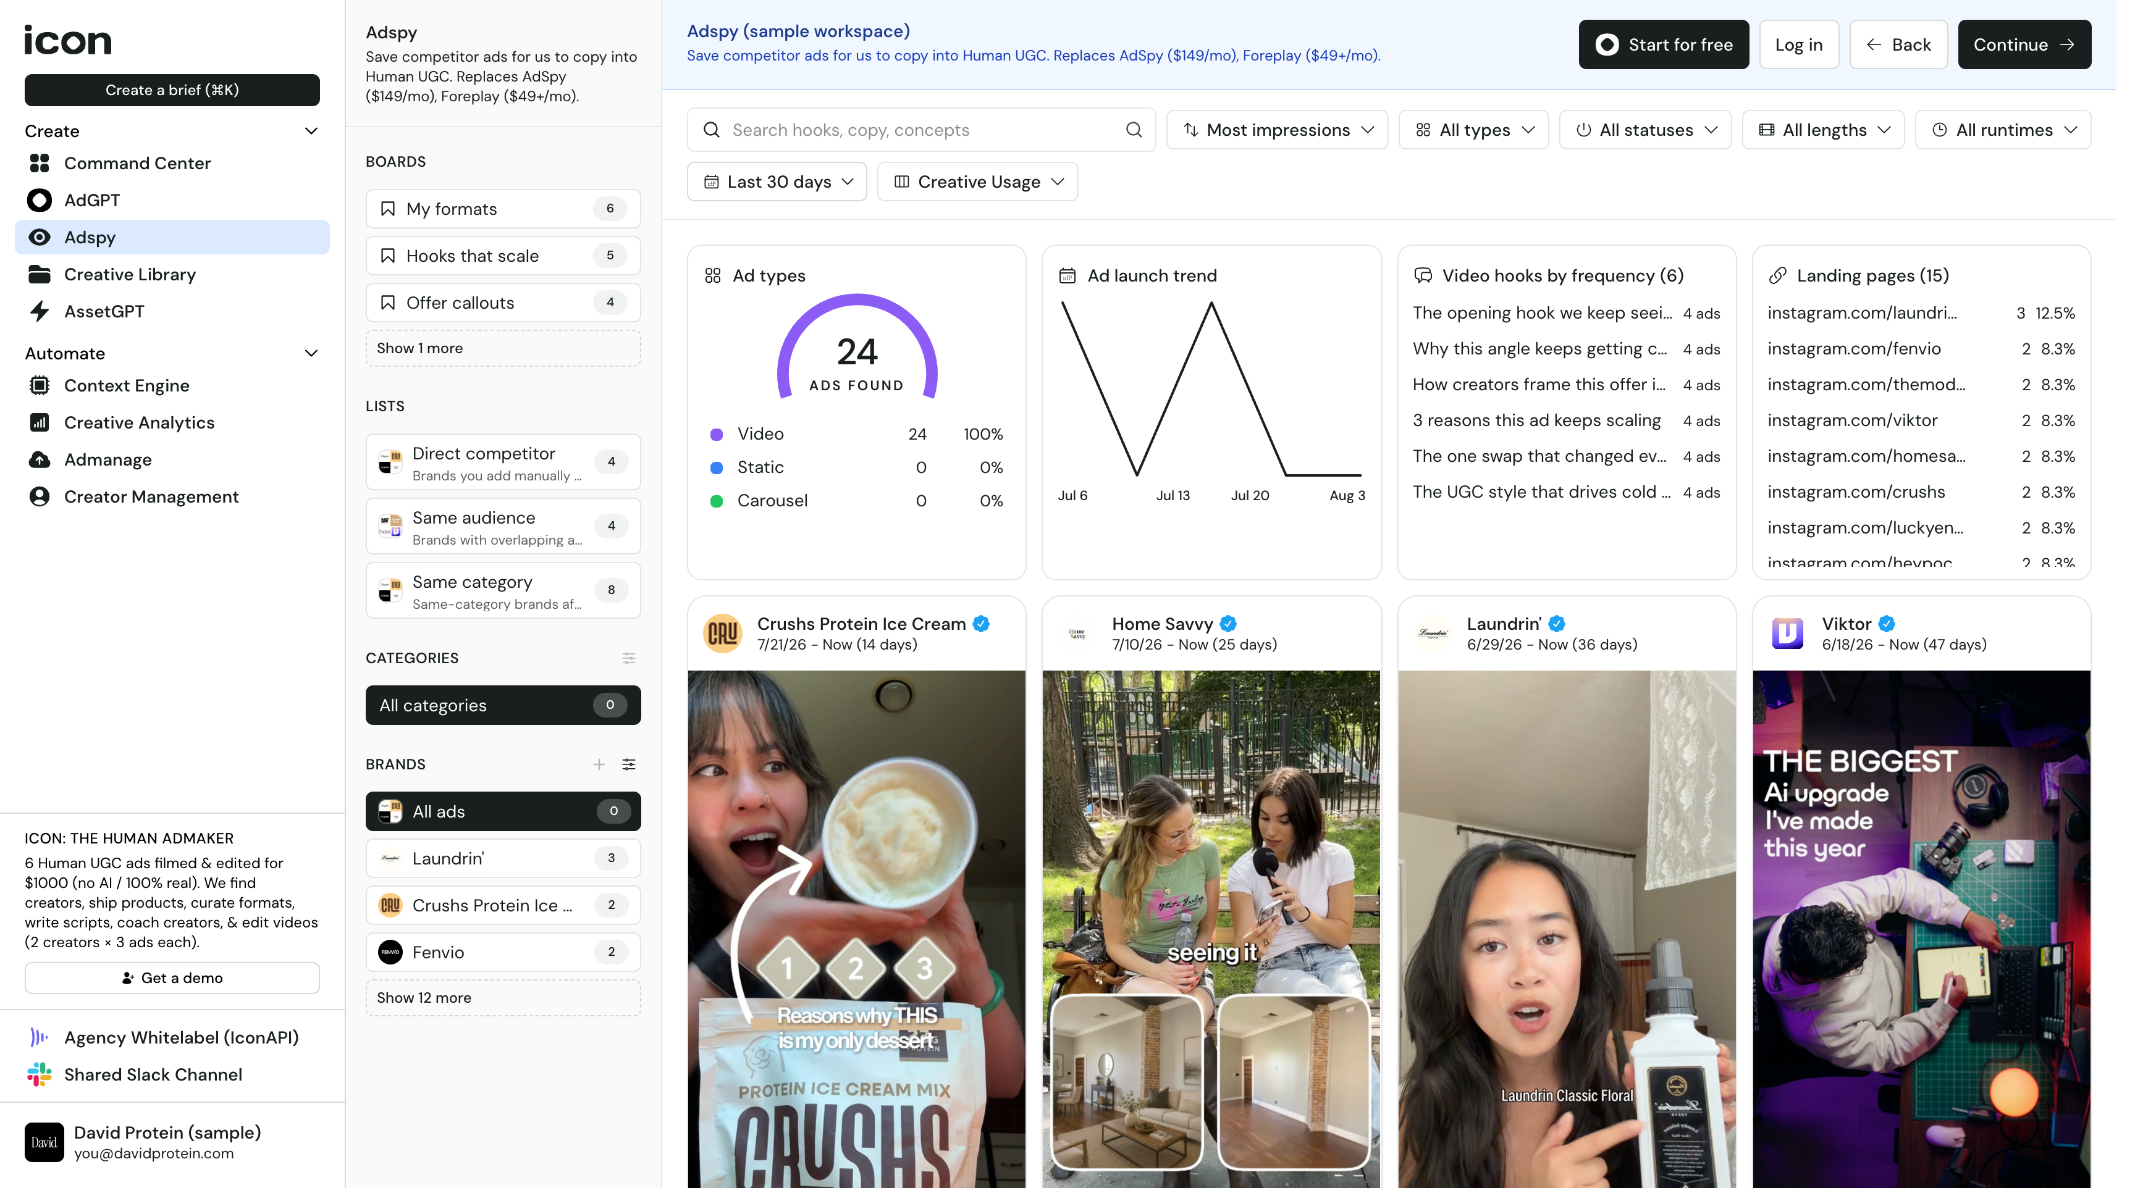Open Command Center grid icon
Image resolution: width=2135 pixels, height=1188 pixels.
(x=39, y=163)
